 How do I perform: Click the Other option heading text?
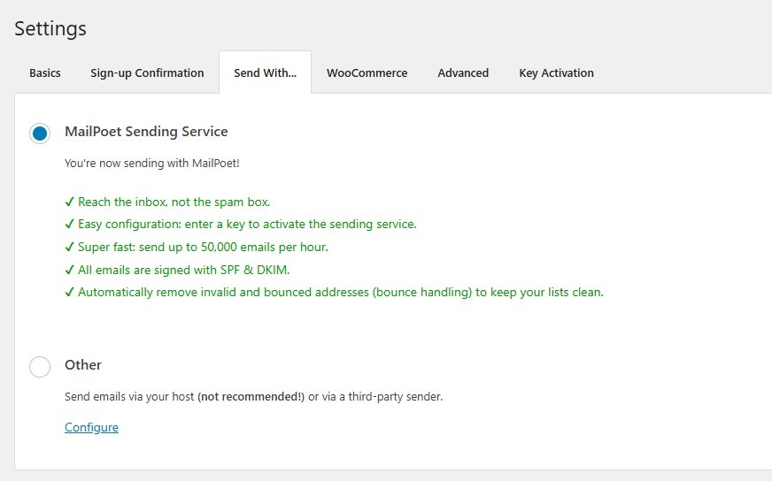click(x=83, y=365)
